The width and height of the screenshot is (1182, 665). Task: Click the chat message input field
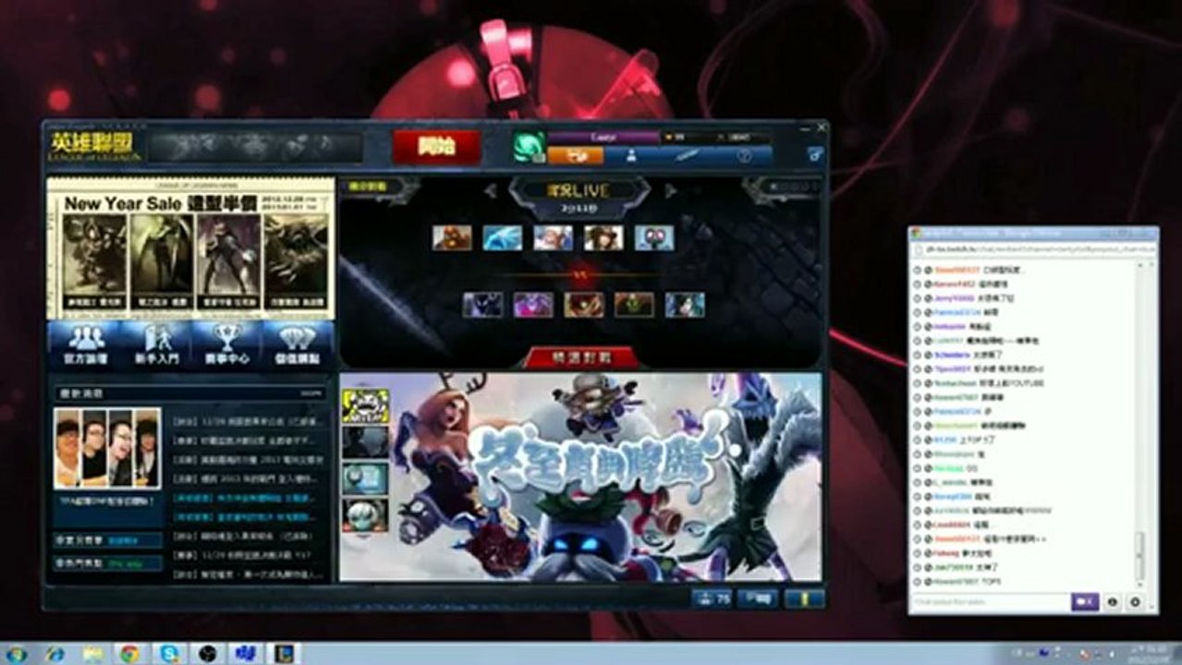pyautogui.click(x=990, y=602)
